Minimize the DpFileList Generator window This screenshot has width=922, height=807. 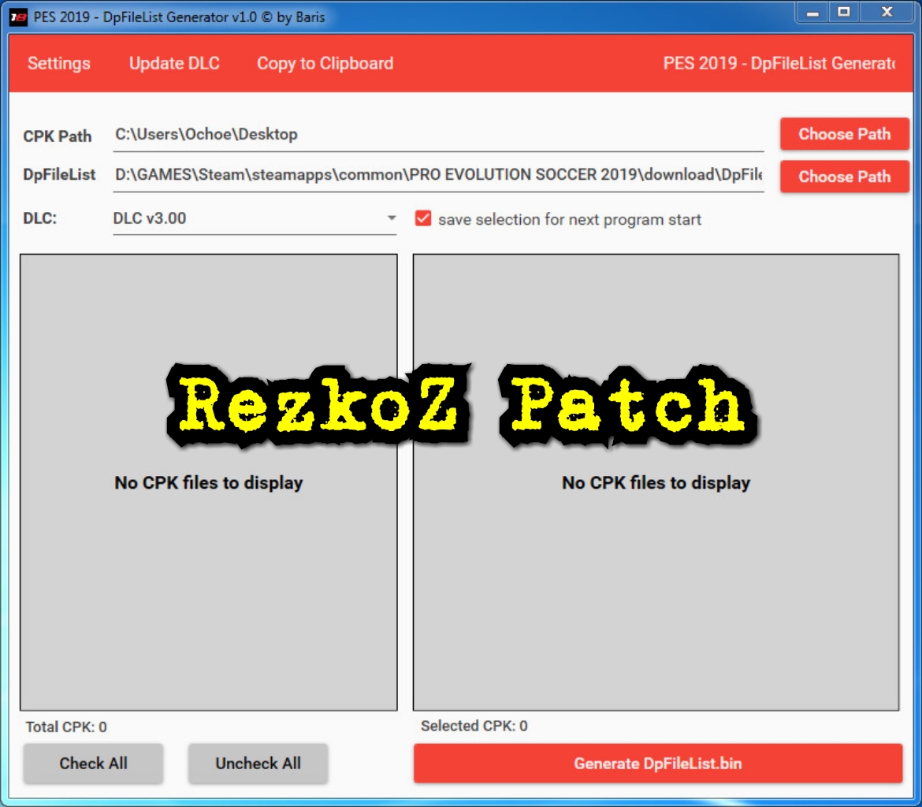point(812,13)
